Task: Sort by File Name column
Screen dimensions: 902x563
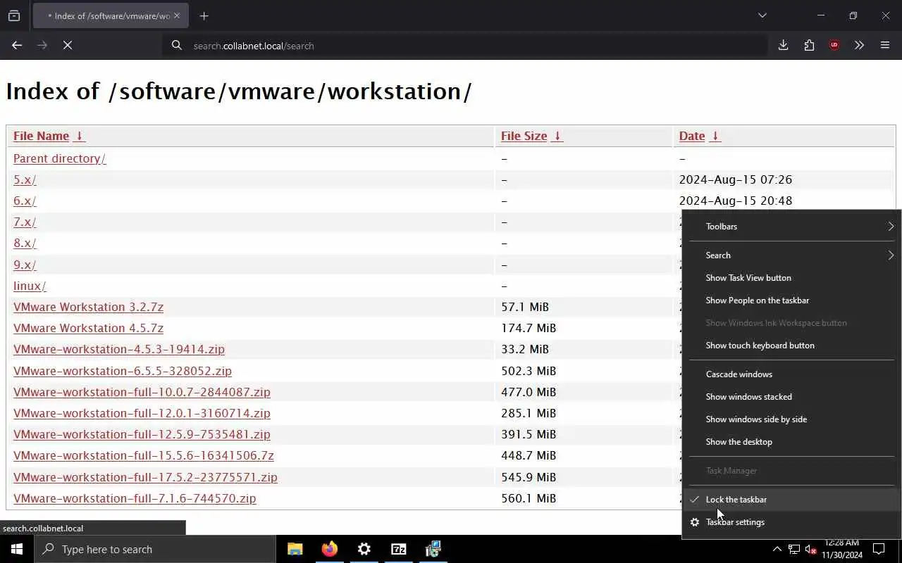Action: 41,136
